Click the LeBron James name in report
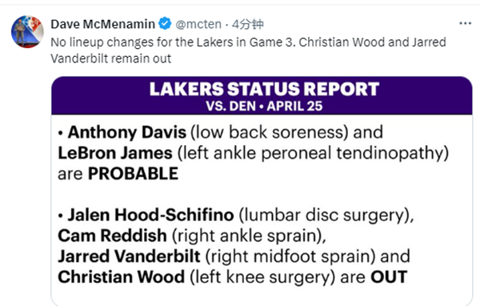Image resolution: width=480 pixels, height=306 pixels. (115, 153)
